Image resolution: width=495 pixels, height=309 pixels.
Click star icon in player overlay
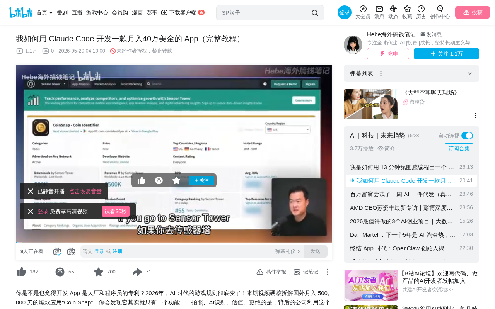click(176, 180)
